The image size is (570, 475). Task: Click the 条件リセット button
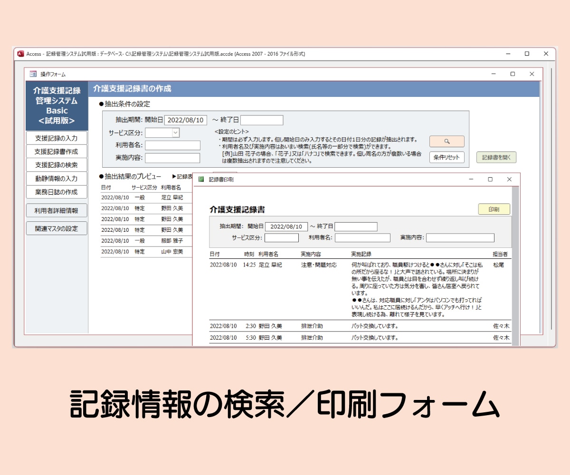(x=446, y=157)
